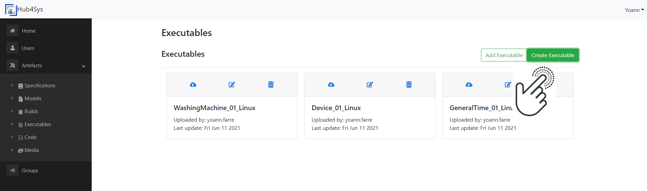
Task: Click the Add Executable button
Action: 504,55
